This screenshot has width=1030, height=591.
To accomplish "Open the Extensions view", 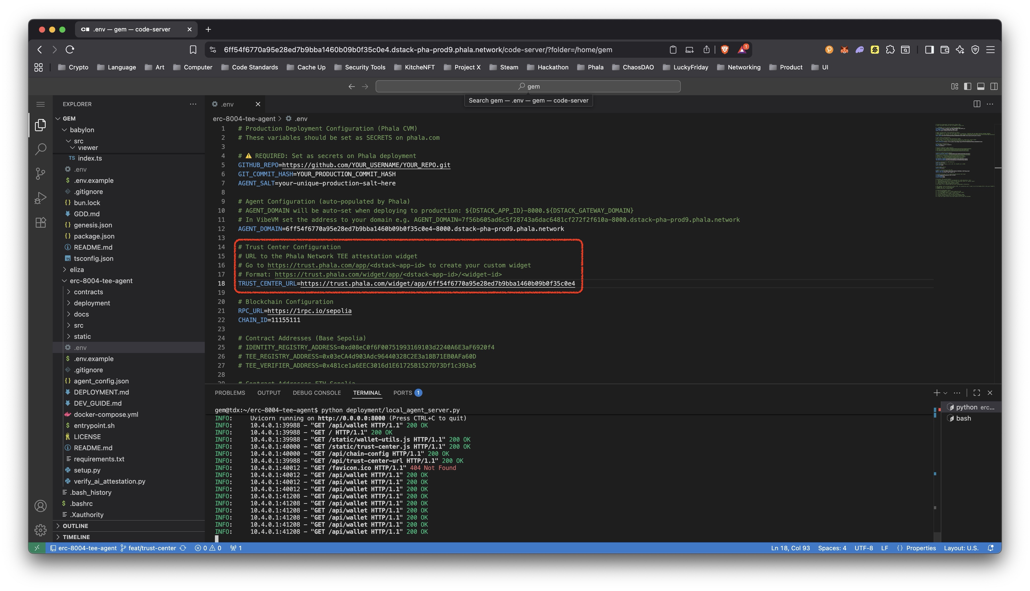I will click(x=40, y=222).
